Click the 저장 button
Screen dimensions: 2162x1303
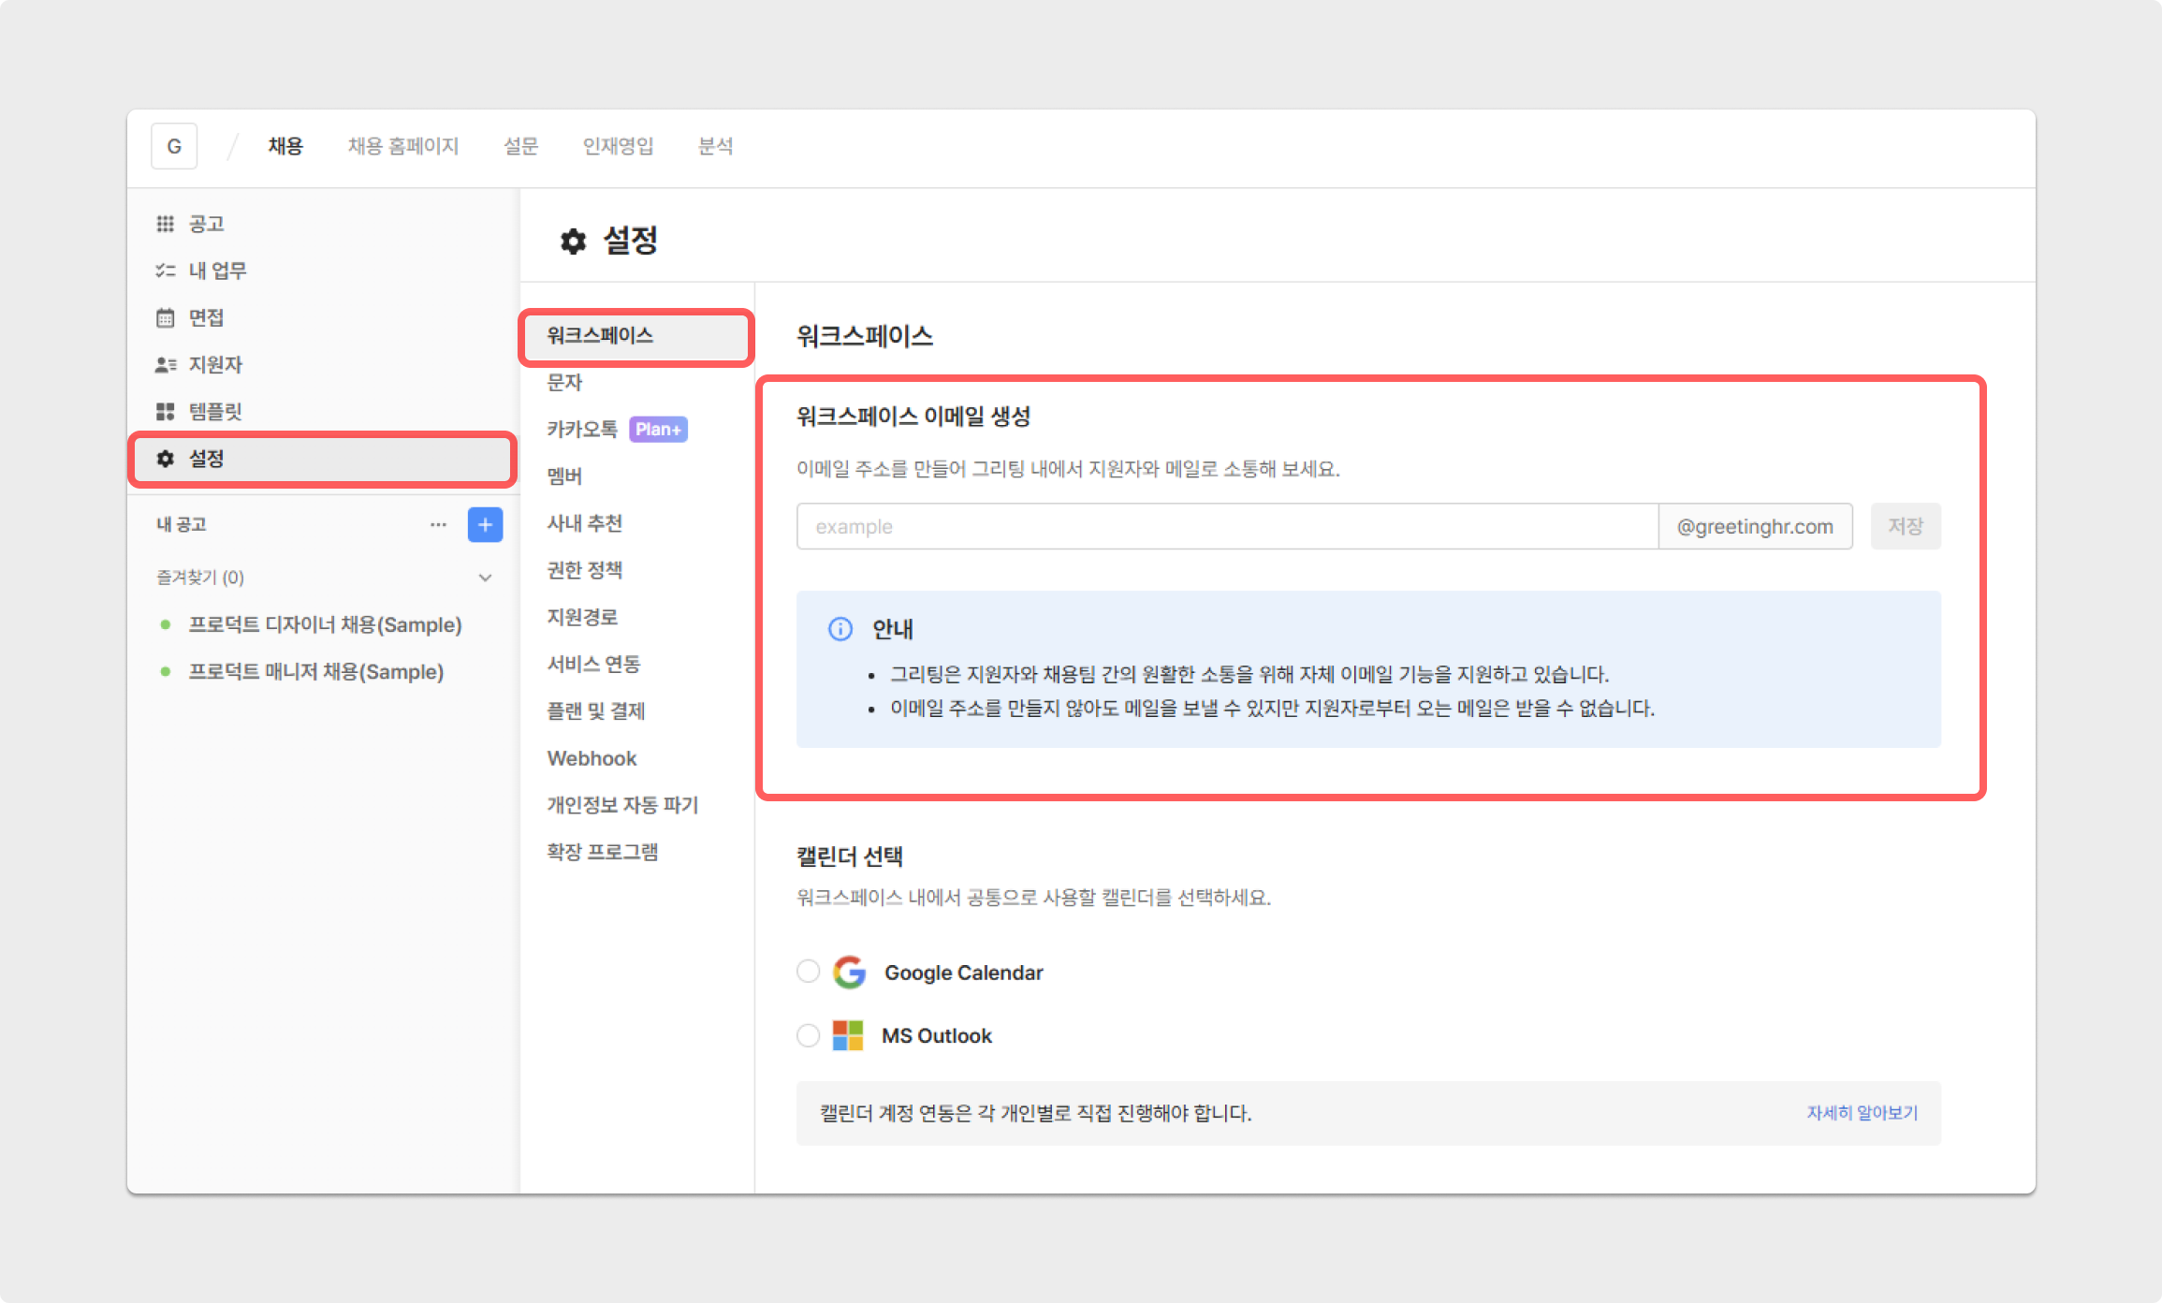[1905, 526]
